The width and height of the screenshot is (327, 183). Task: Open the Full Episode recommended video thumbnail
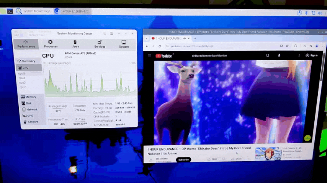click(268, 154)
